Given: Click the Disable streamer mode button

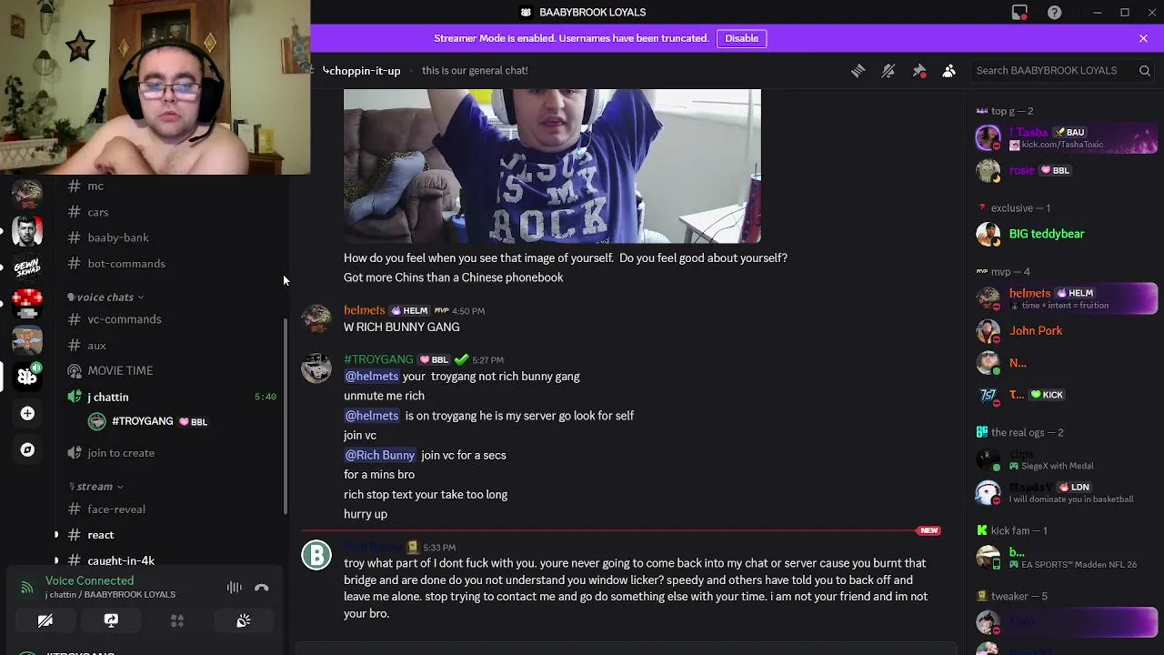Looking at the screenshot, I should [742, 38].
